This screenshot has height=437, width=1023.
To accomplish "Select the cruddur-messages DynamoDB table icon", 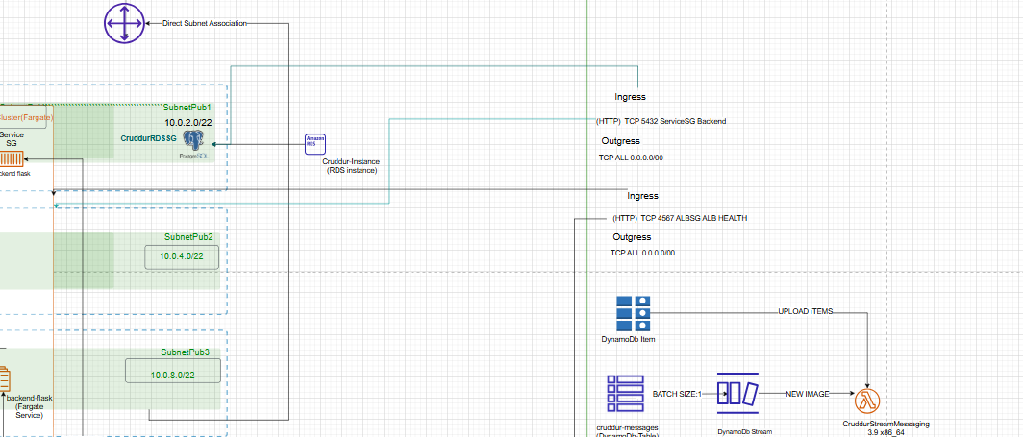I will (624, 394).
